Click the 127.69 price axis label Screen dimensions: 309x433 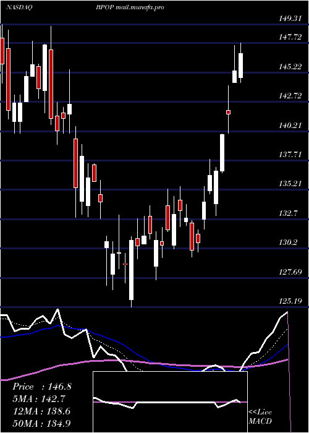290,272
